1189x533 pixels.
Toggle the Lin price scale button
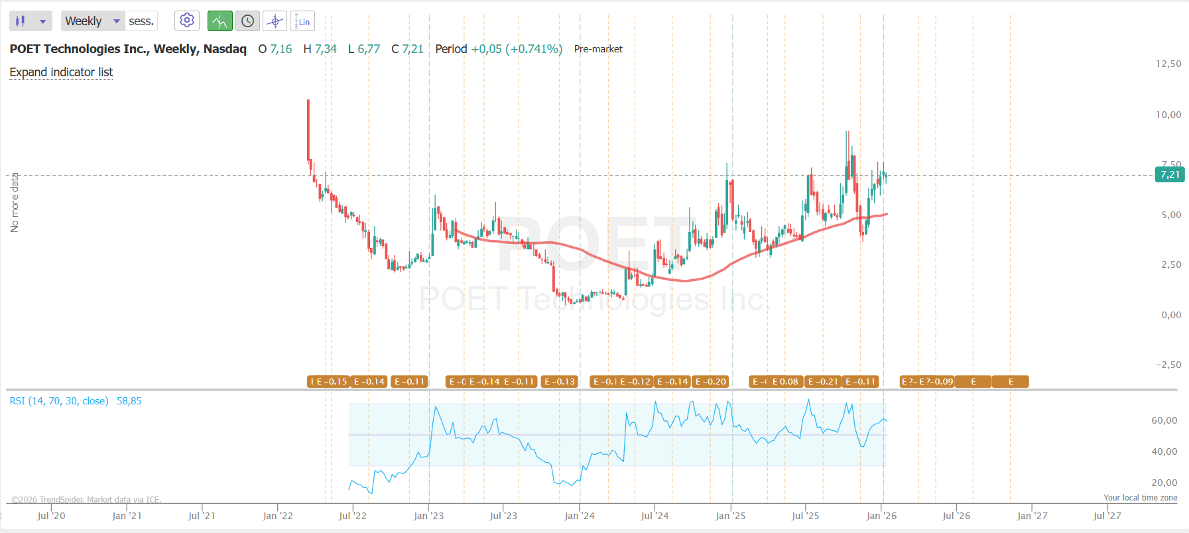coord(302,21)
